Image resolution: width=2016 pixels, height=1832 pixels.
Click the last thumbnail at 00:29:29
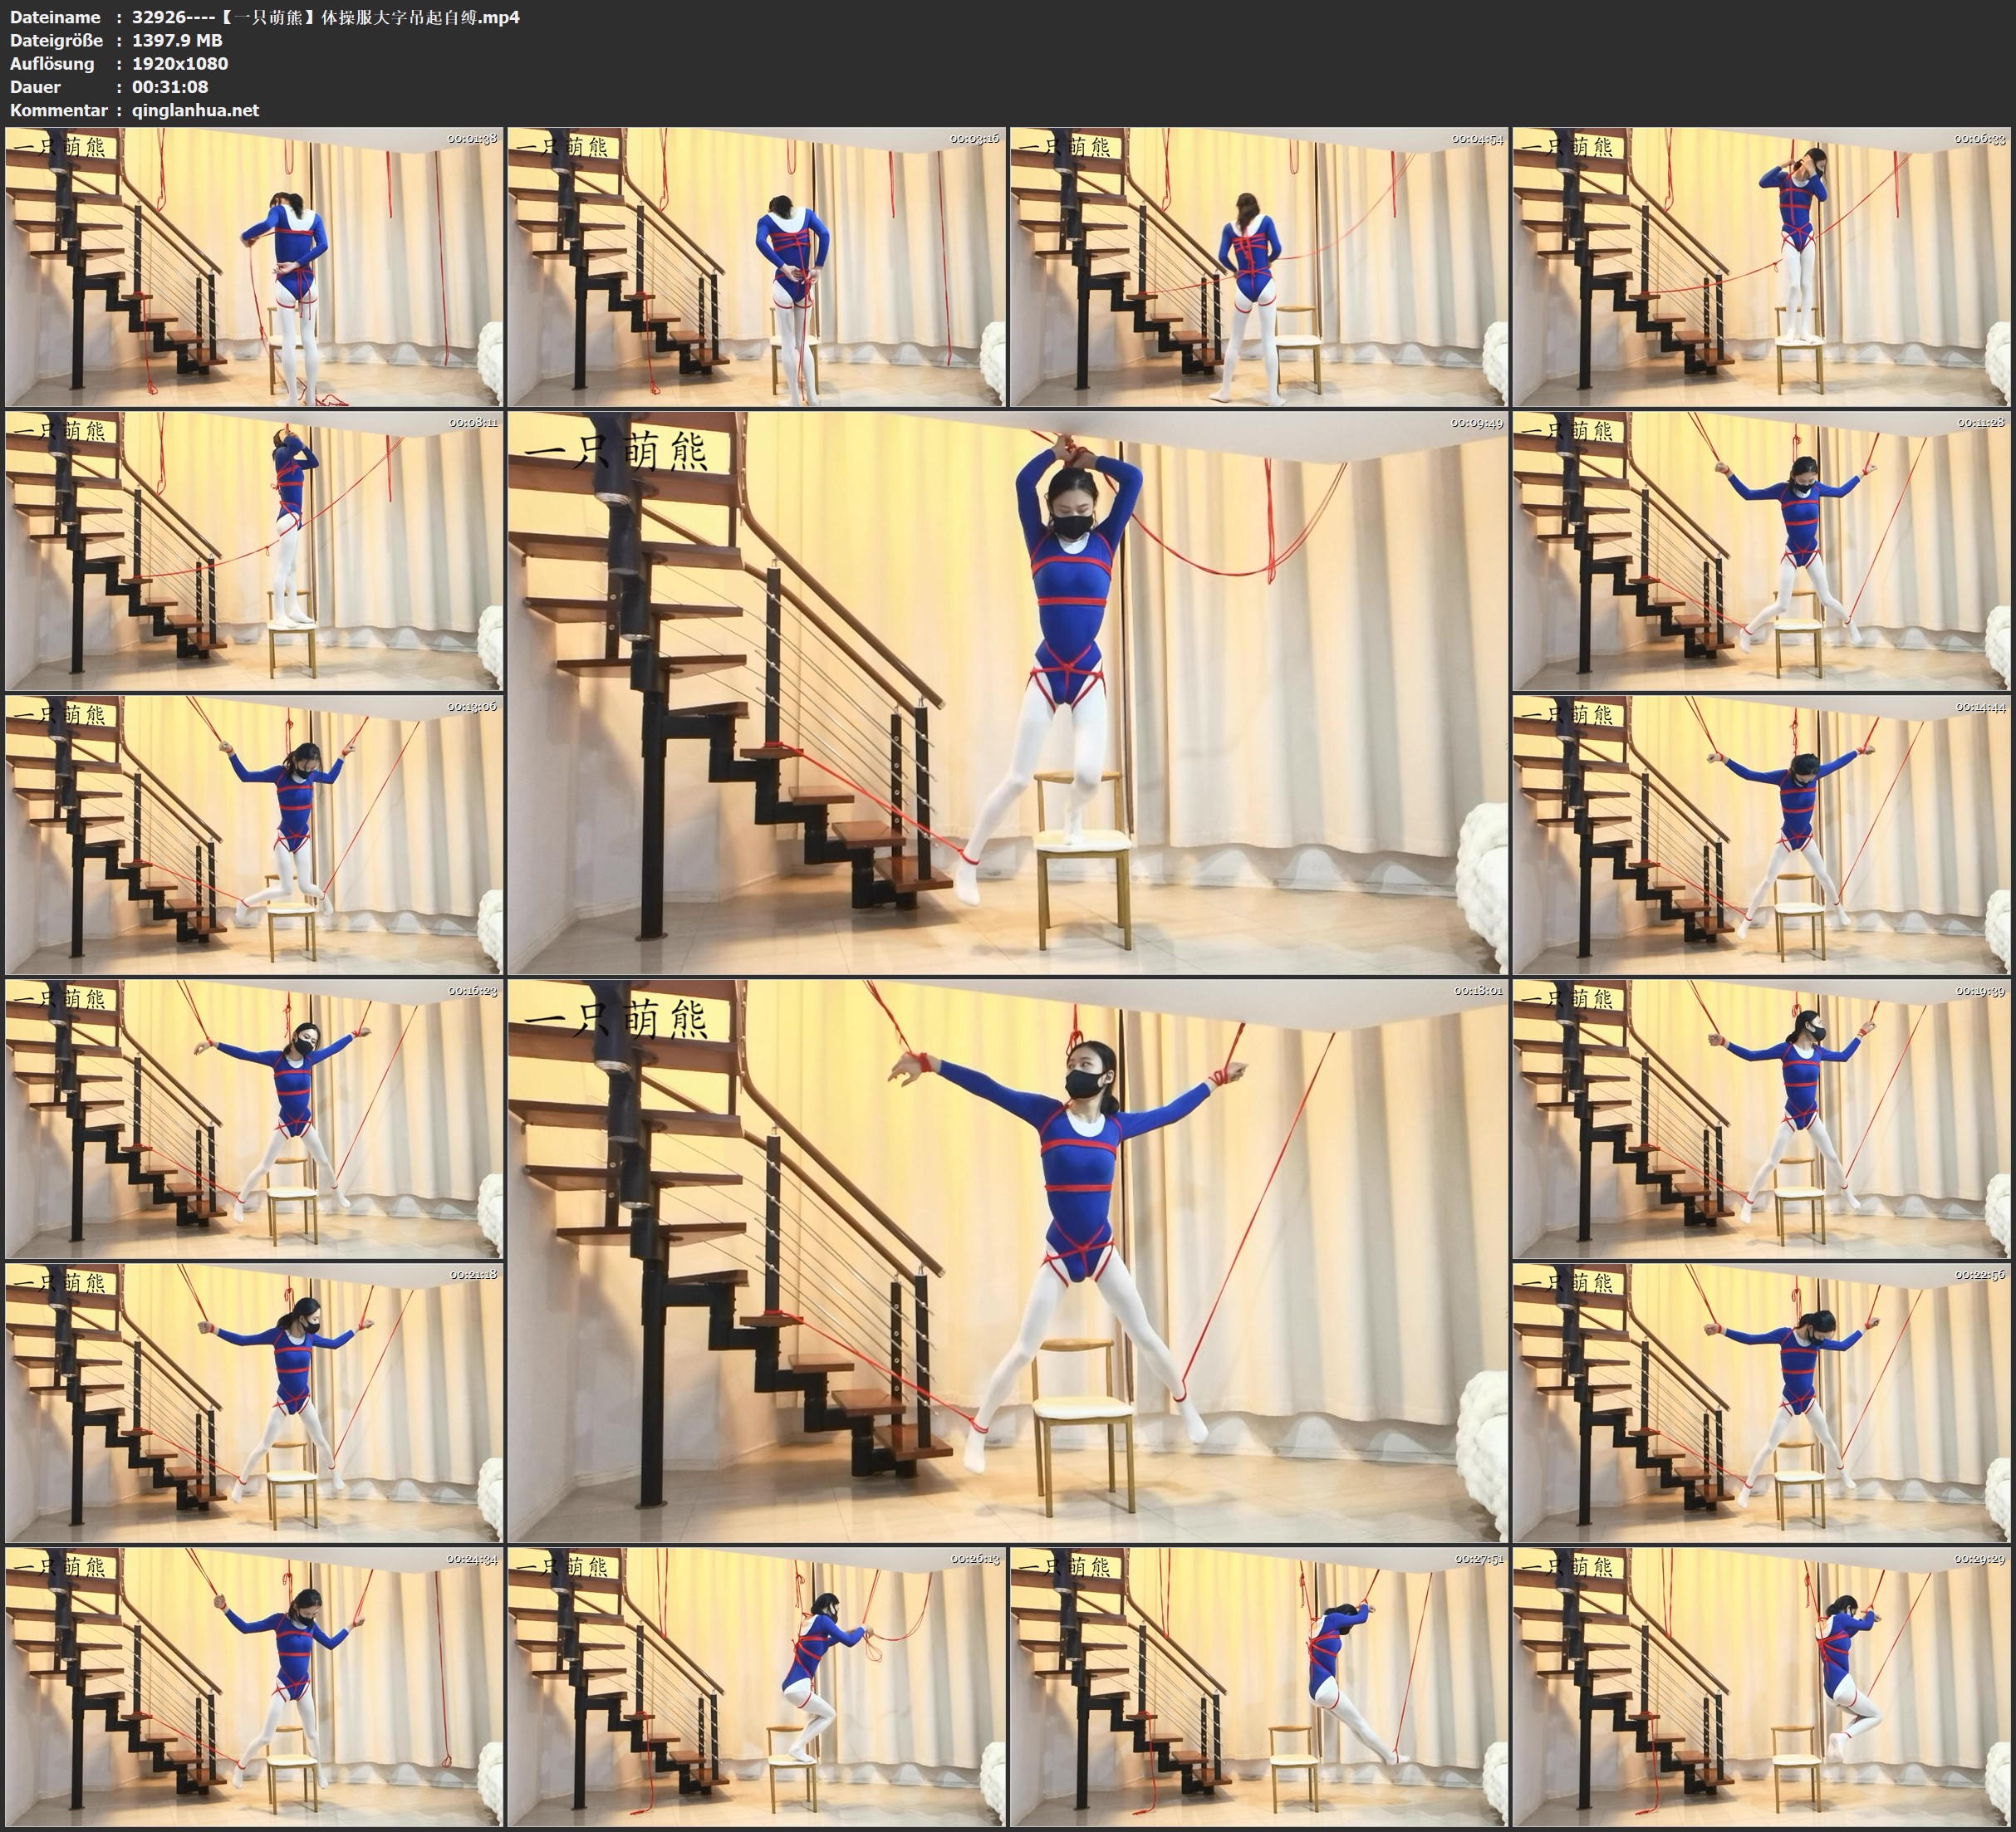pos(1761,1687)
